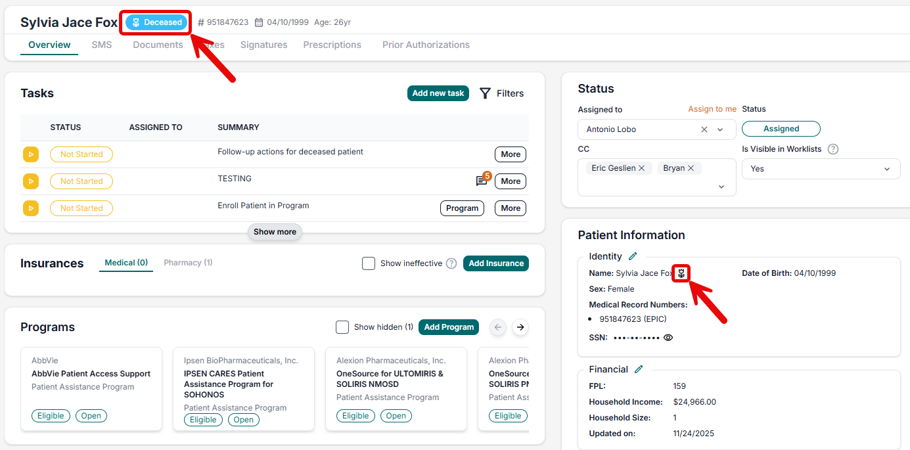Reveal SSN using the eye icon
Image resolution: width=910 pixels, height=450 pixels.
click(x=668, y=338)
